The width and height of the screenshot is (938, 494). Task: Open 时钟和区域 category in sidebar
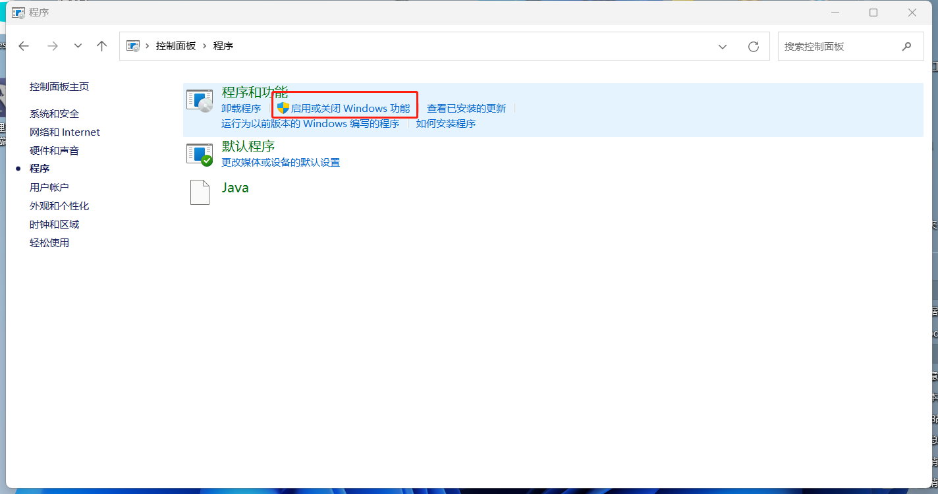pos(54,225)
